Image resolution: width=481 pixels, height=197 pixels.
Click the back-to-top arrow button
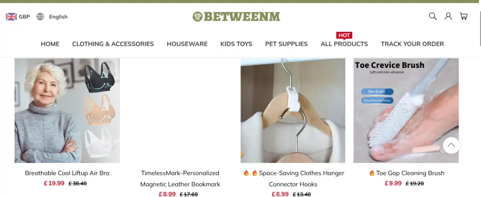coord(451,146)
